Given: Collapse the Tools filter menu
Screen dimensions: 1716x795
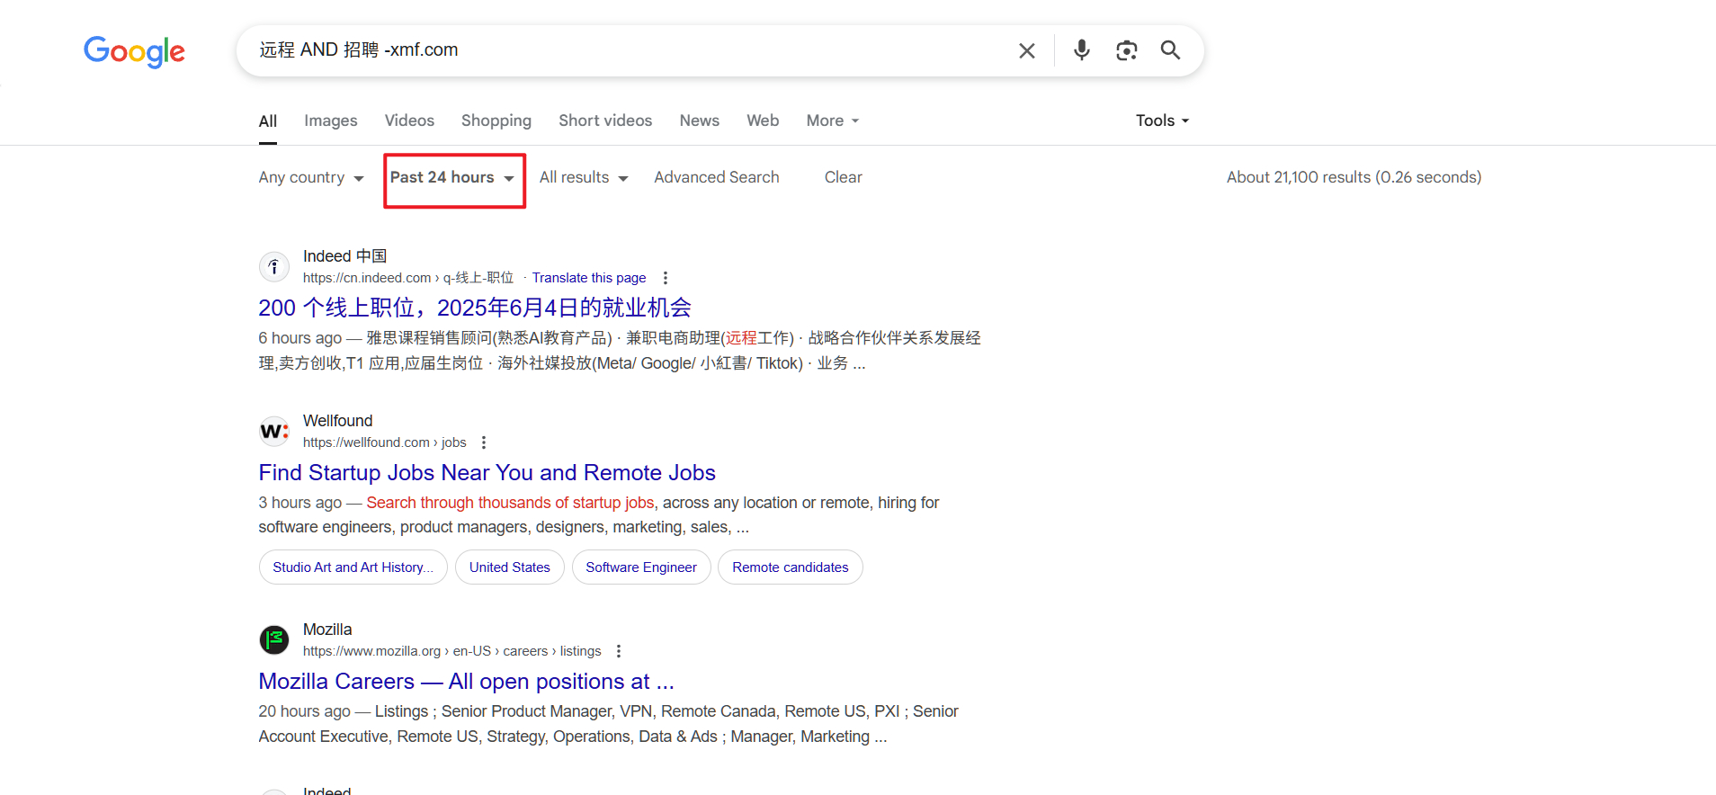Looking at the screenshot, I should [x=1162, y=121].
